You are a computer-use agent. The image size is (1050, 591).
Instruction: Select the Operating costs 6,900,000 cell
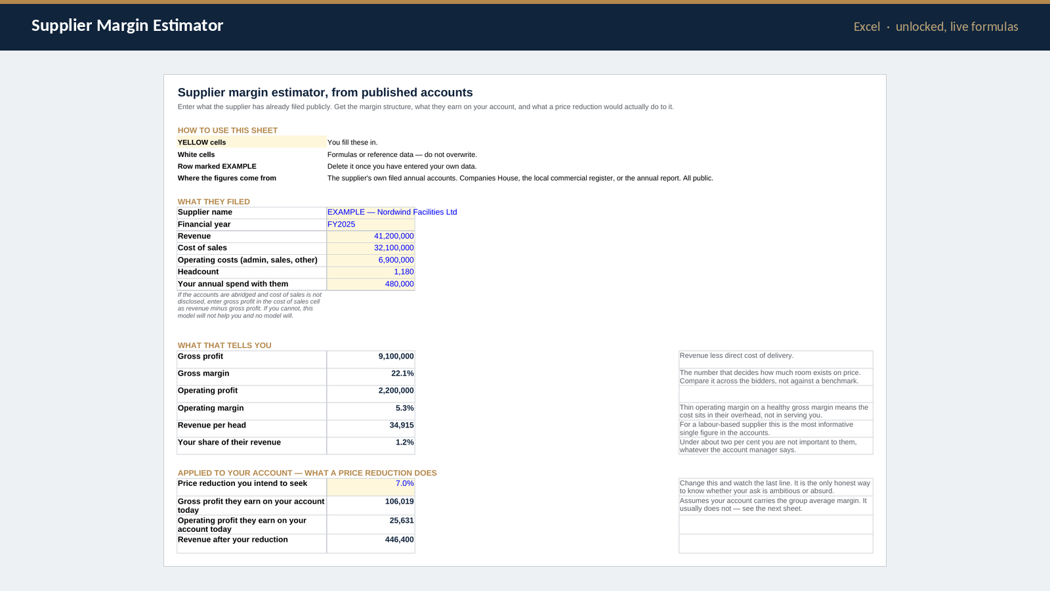371,261
